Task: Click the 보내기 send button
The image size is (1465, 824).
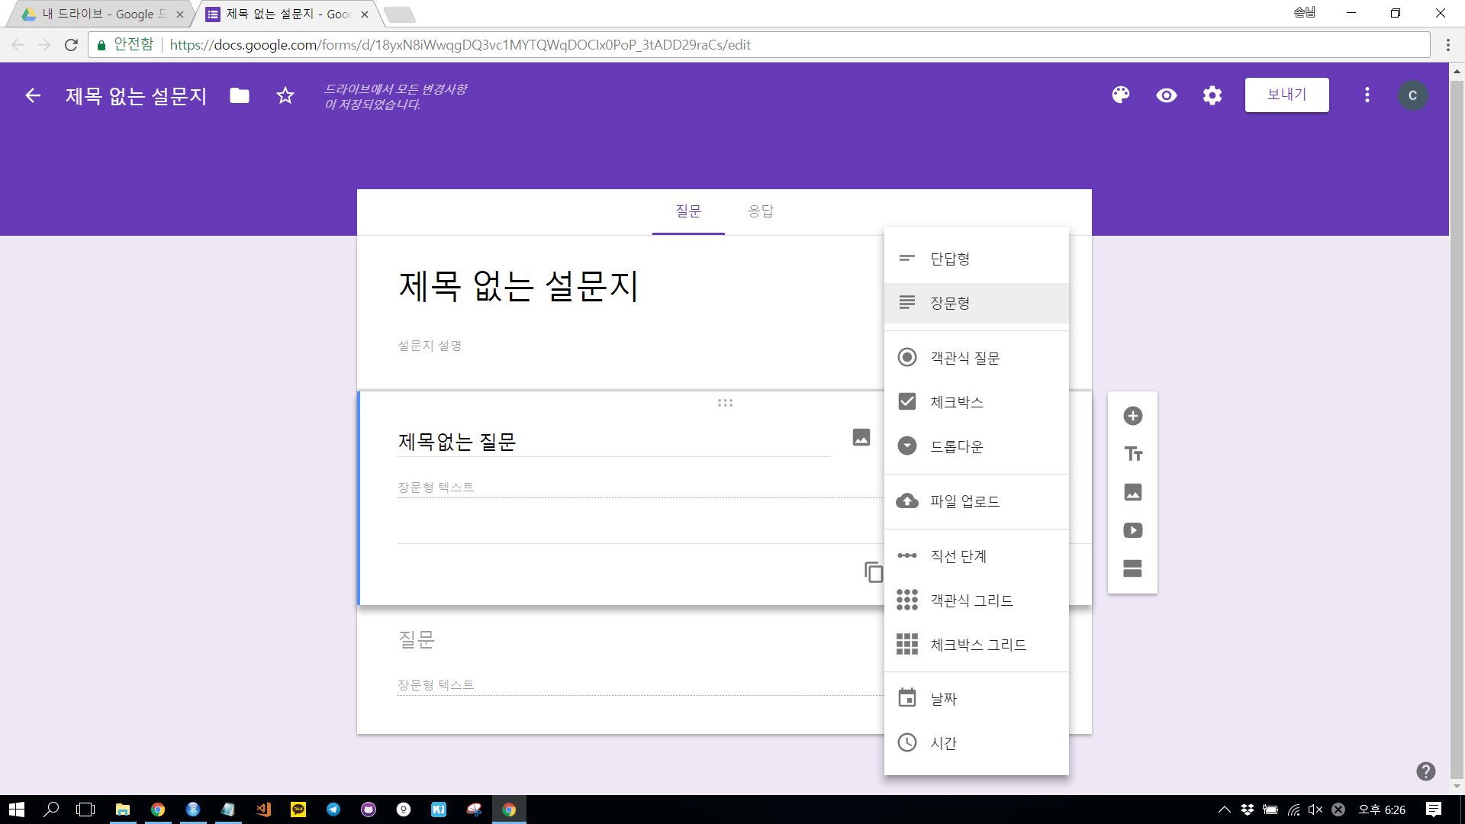Action: coord(1286,95)
